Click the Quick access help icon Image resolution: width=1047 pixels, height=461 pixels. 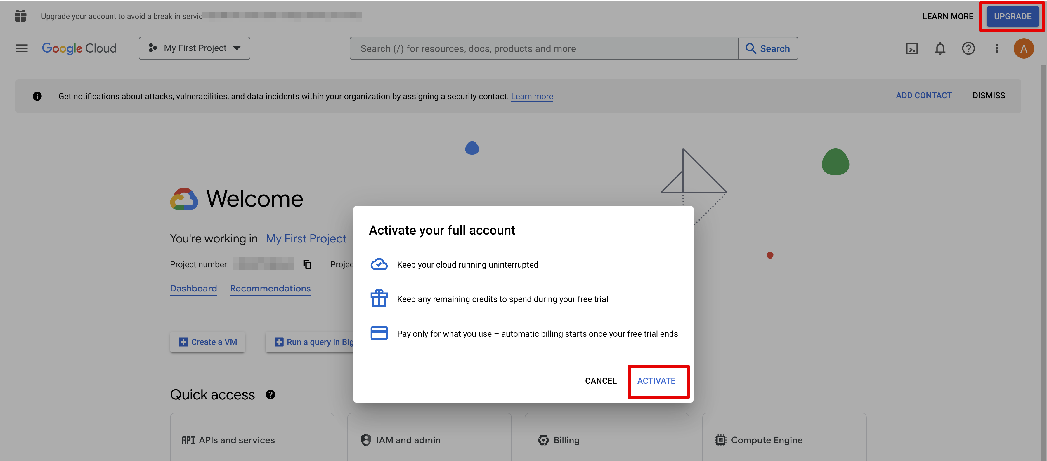[270, 394]
